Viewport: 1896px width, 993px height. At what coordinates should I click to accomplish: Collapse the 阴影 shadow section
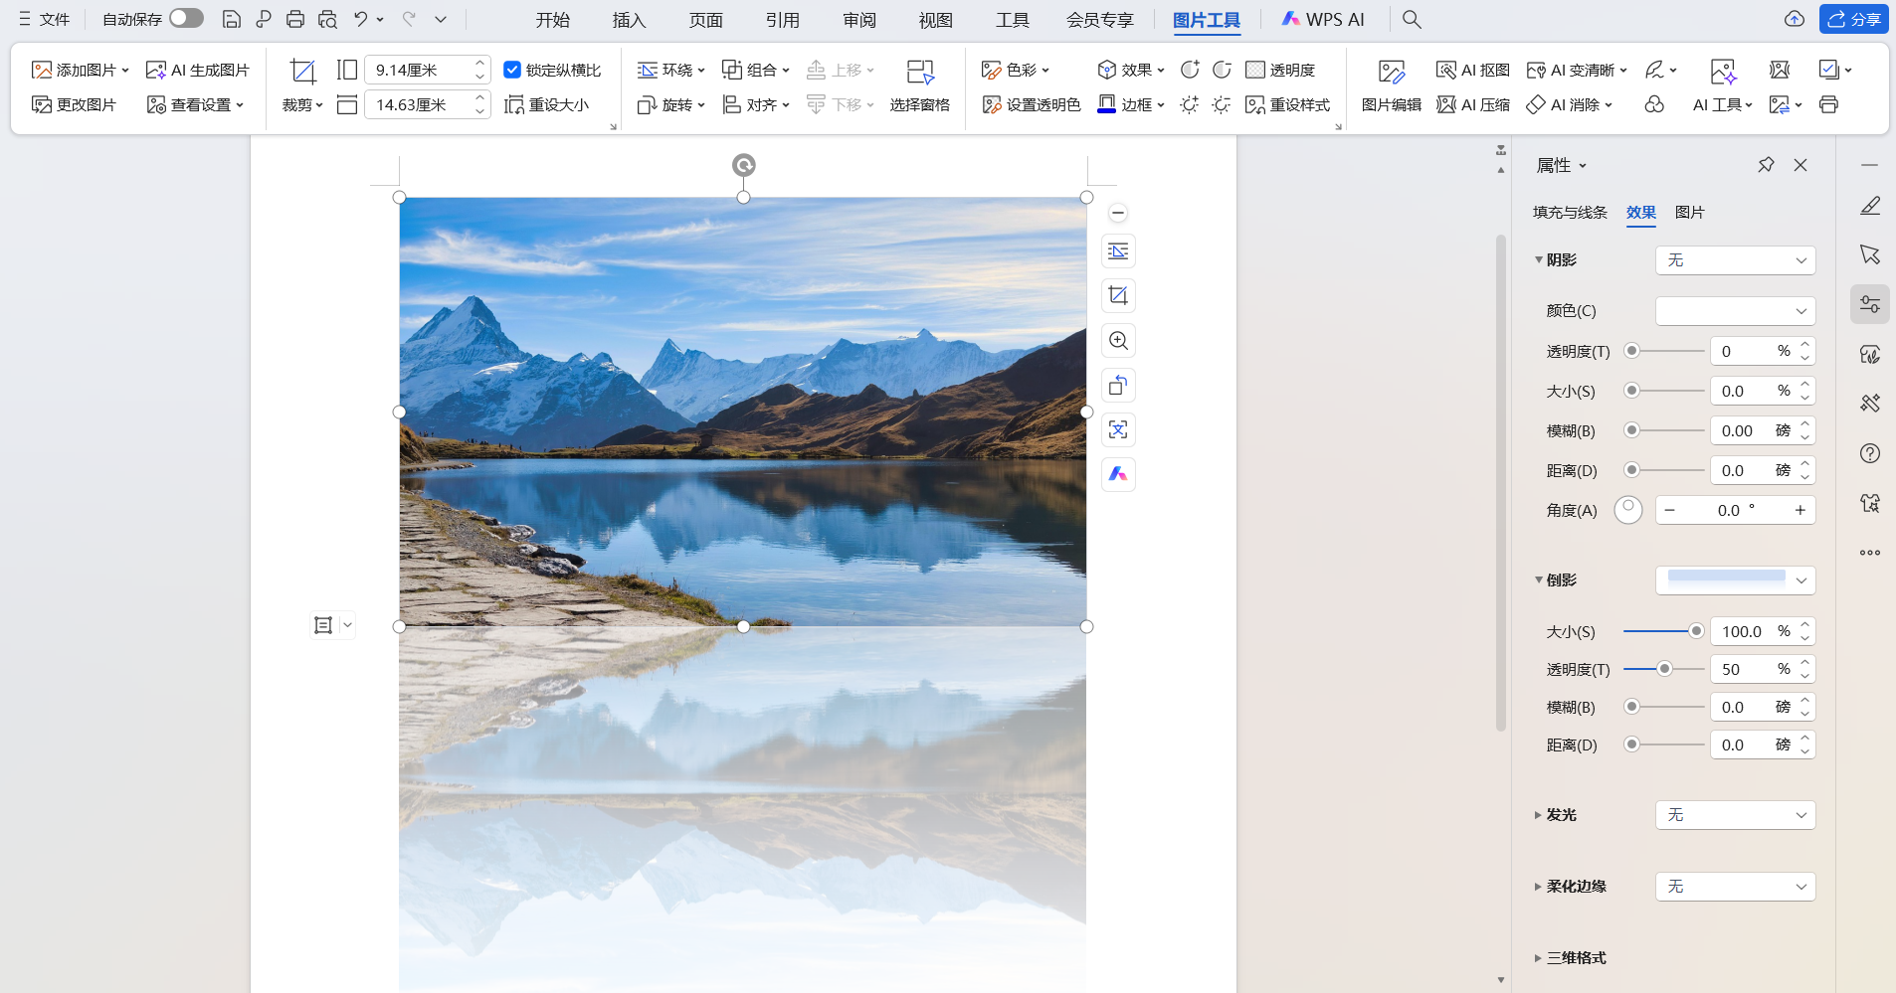(1539, 260)
